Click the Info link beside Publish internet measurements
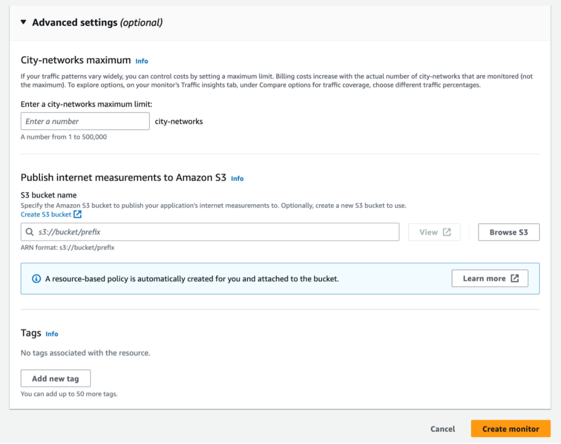This screenshot has height=444, width=561. [x=237, y=178]
